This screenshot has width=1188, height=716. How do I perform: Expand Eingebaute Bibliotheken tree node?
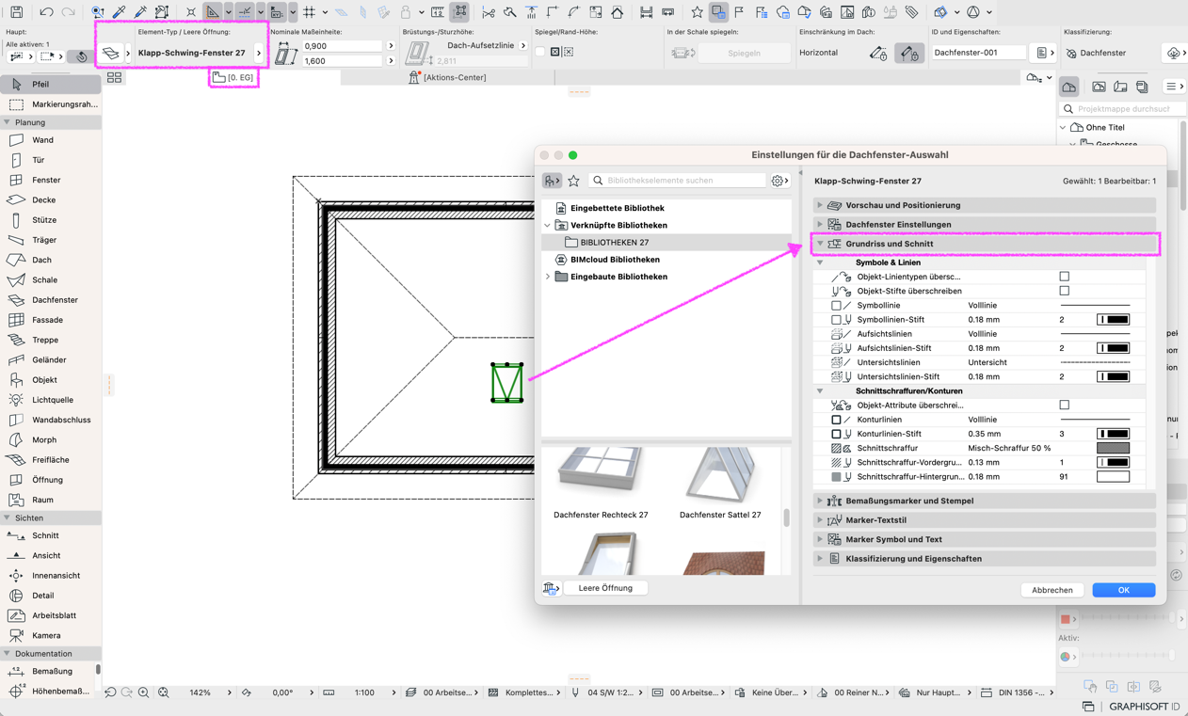pos(548,277)
